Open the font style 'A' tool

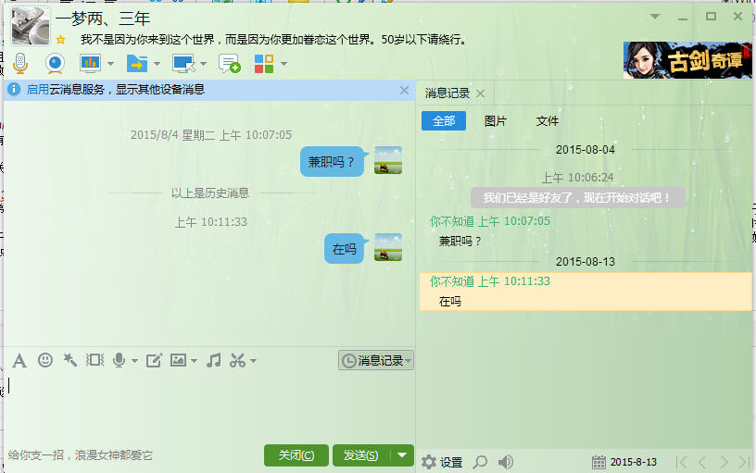pyautogui.click(x=19, y=360)
